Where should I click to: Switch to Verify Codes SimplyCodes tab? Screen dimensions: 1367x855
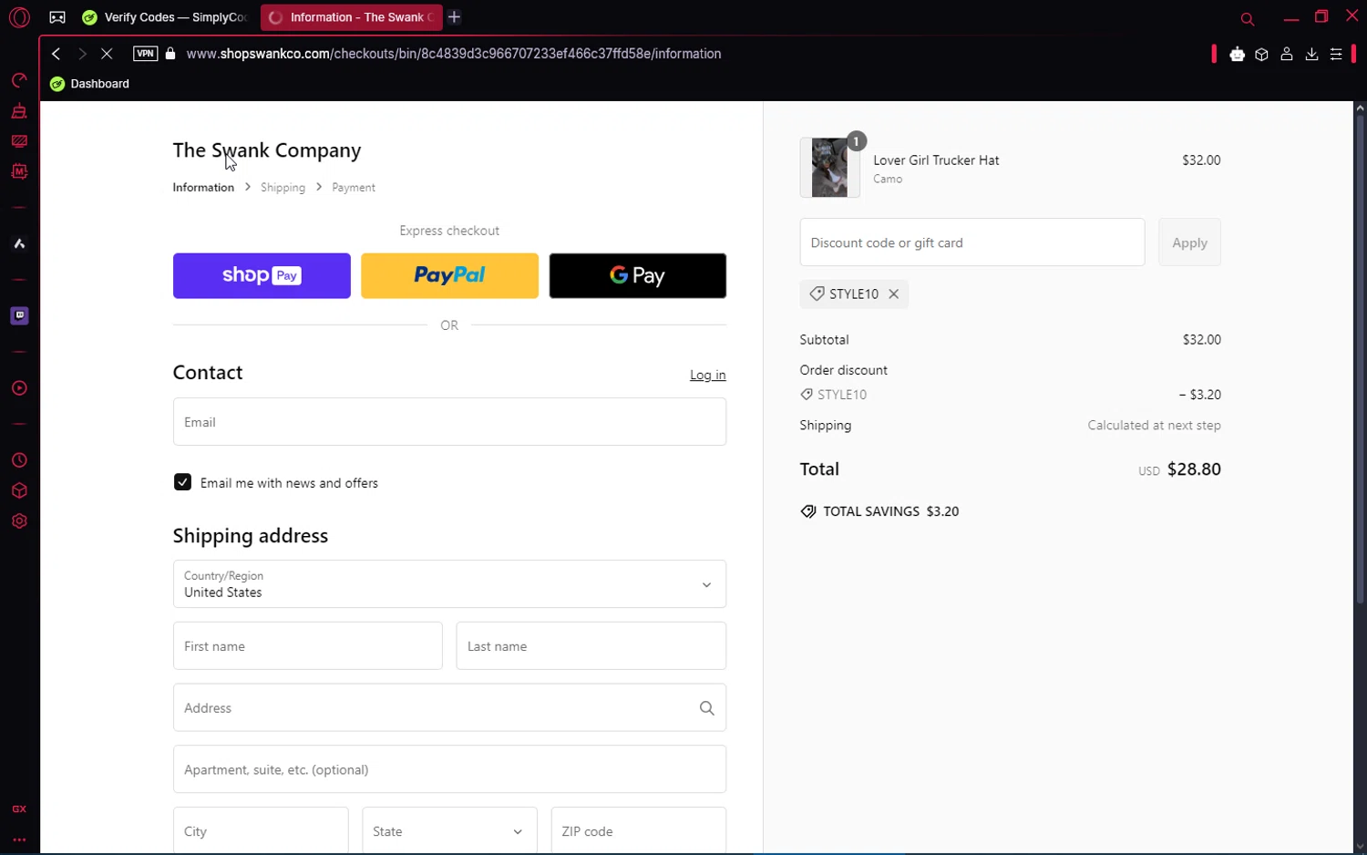(x=165, y=17)
